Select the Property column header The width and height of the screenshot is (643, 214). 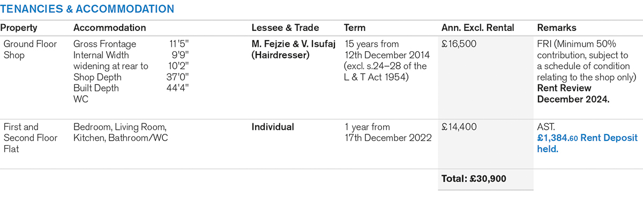[x=19, y=28]
